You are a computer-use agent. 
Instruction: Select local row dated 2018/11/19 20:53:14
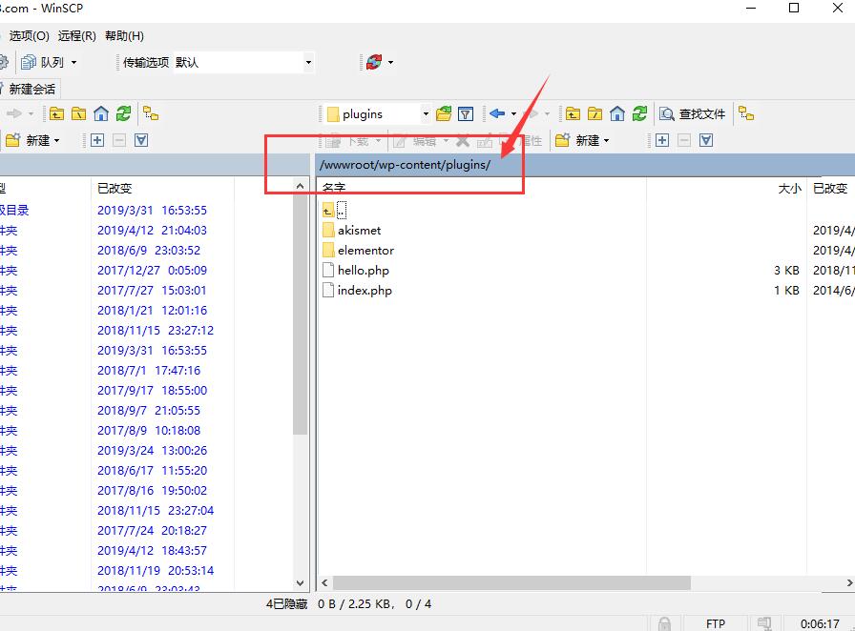pos(156,571)
